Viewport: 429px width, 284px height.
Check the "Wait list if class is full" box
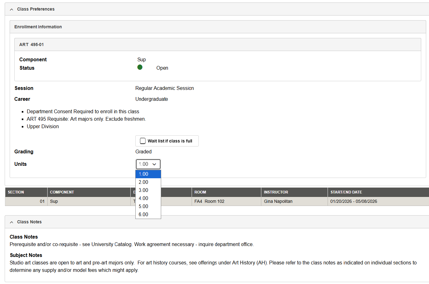coord(143,141)
